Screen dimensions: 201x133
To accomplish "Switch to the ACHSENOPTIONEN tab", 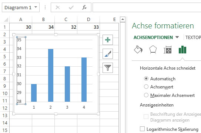I will pos(153,38).
